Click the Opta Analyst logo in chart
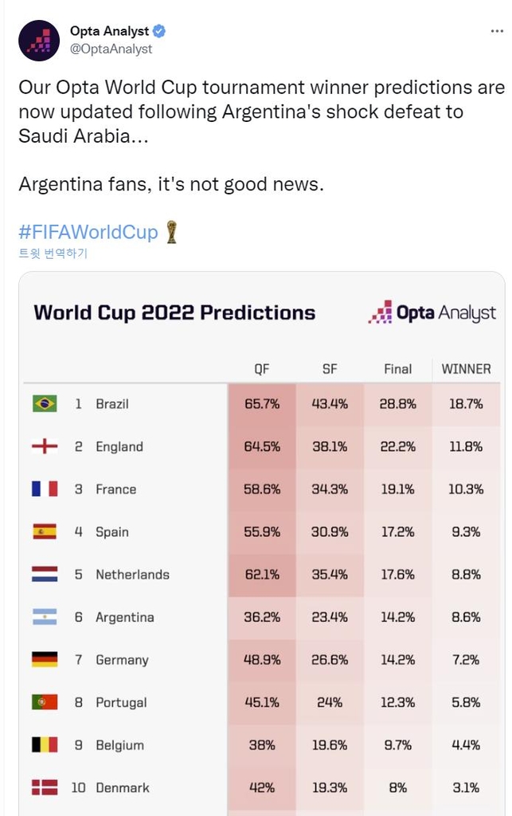Viewport: 512px width, 816px height. coord(432,312)
